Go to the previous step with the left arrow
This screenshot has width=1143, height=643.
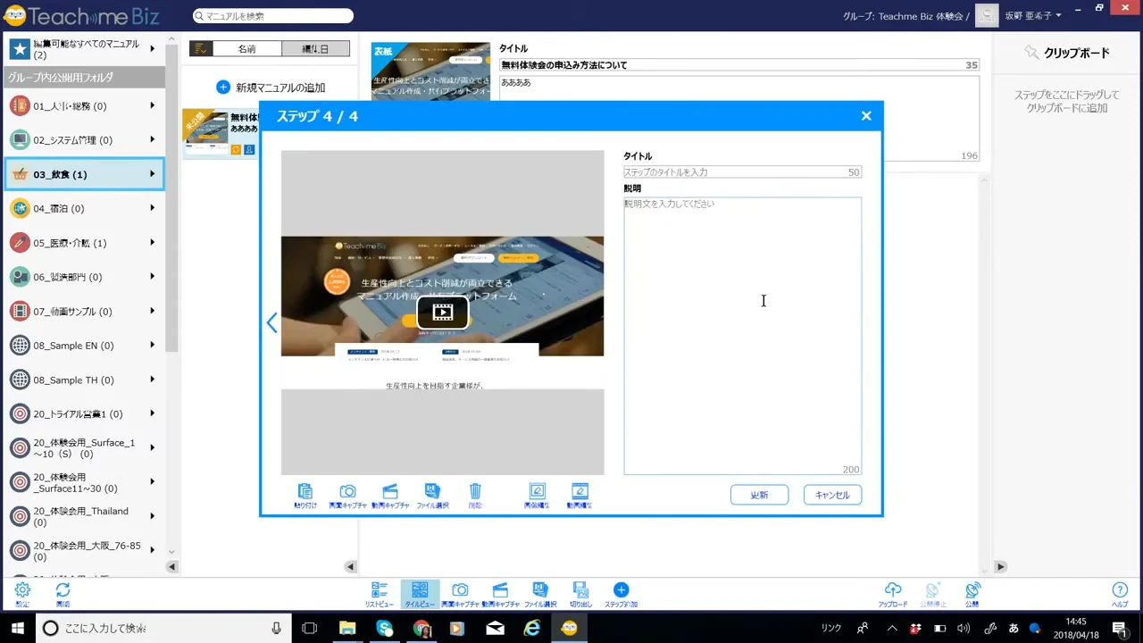click(272, 322)
